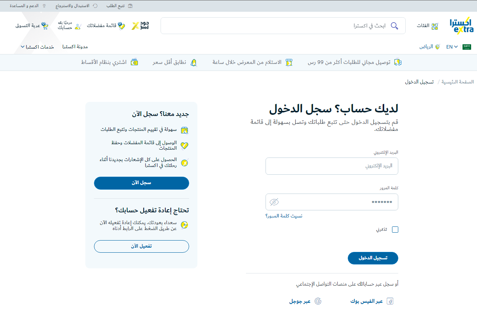The width and height of the screenshot is (477, 324).
Task: Open track order (تتبع الطلب) link
Action: [119, 6]
